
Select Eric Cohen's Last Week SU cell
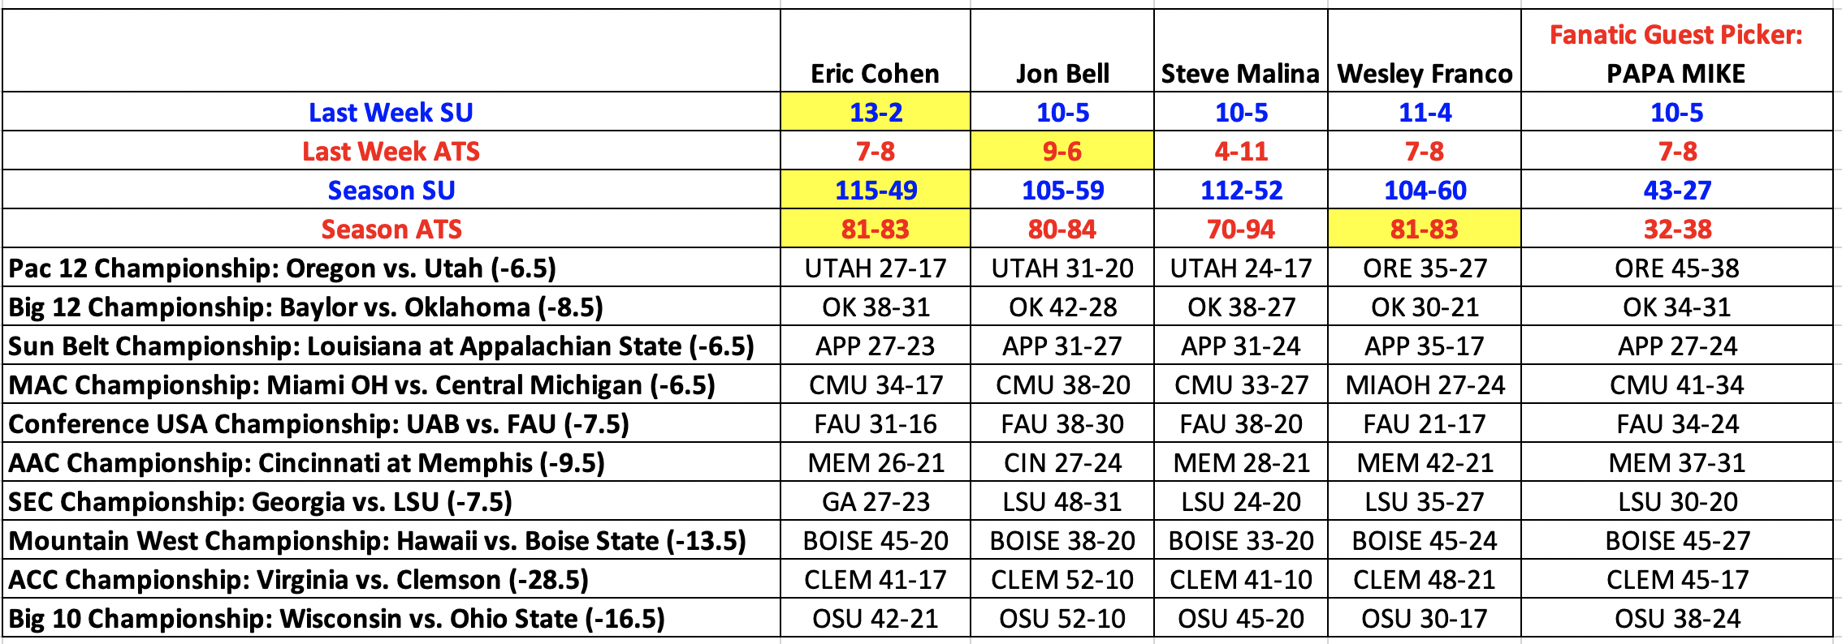tap(876, 112)
